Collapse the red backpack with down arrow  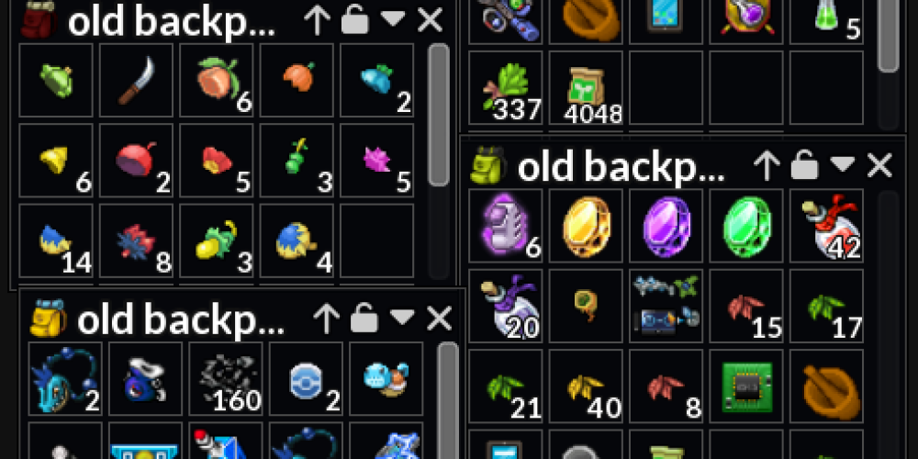coord(393,19)
